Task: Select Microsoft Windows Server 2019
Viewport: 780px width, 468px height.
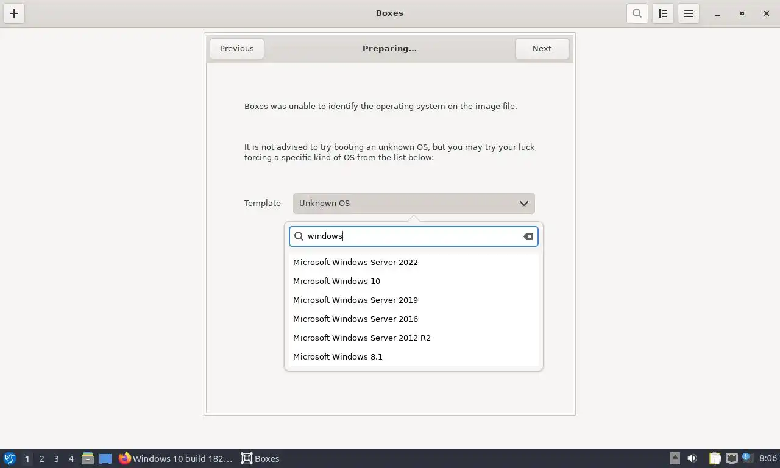Action: pos(414,300)
